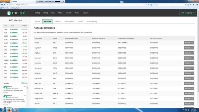Click the browser home icon
199x112 pixels.
(197, 5)
